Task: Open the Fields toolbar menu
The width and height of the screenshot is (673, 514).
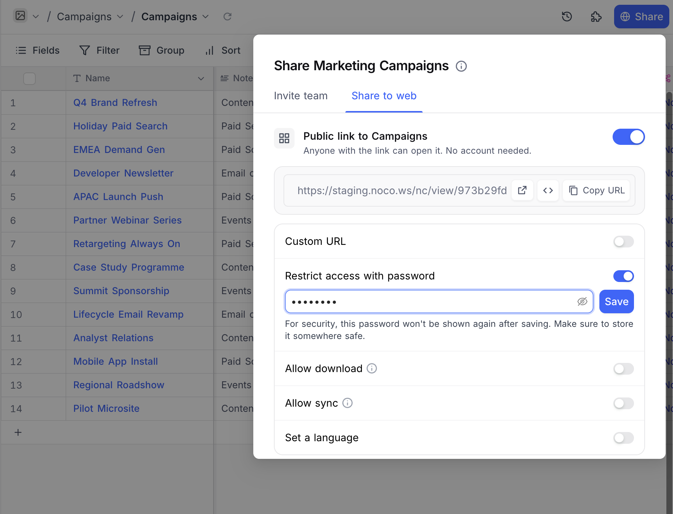Action: coord(37,50)
